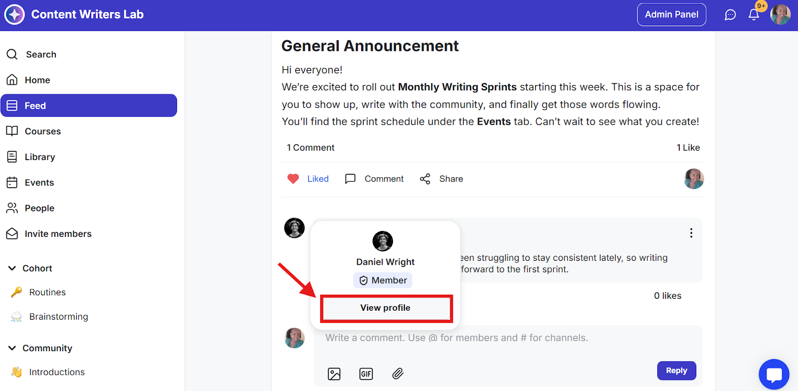798x391 pixels.
Task: Open the three-dot comment options menu
Action: [691, 233]
